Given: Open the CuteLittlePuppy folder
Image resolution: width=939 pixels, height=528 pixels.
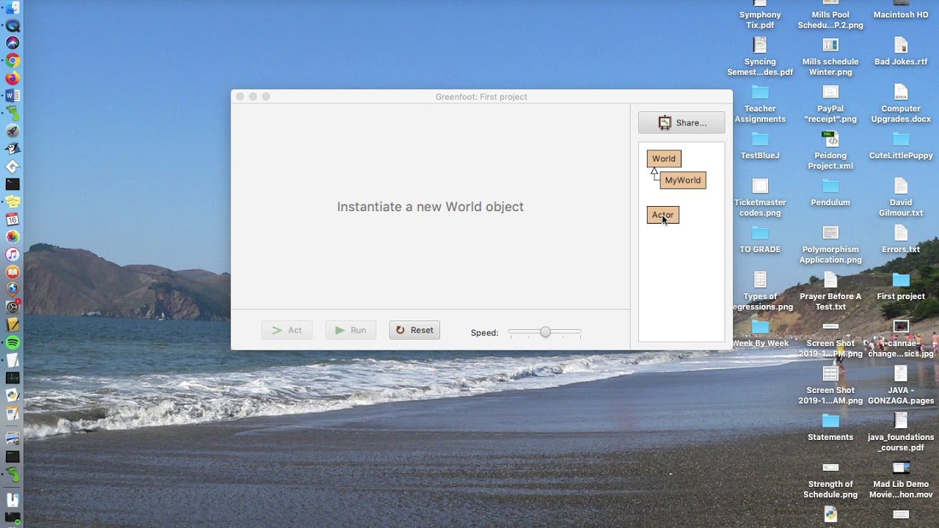Looking at the screenshot, I should [901, 145].
